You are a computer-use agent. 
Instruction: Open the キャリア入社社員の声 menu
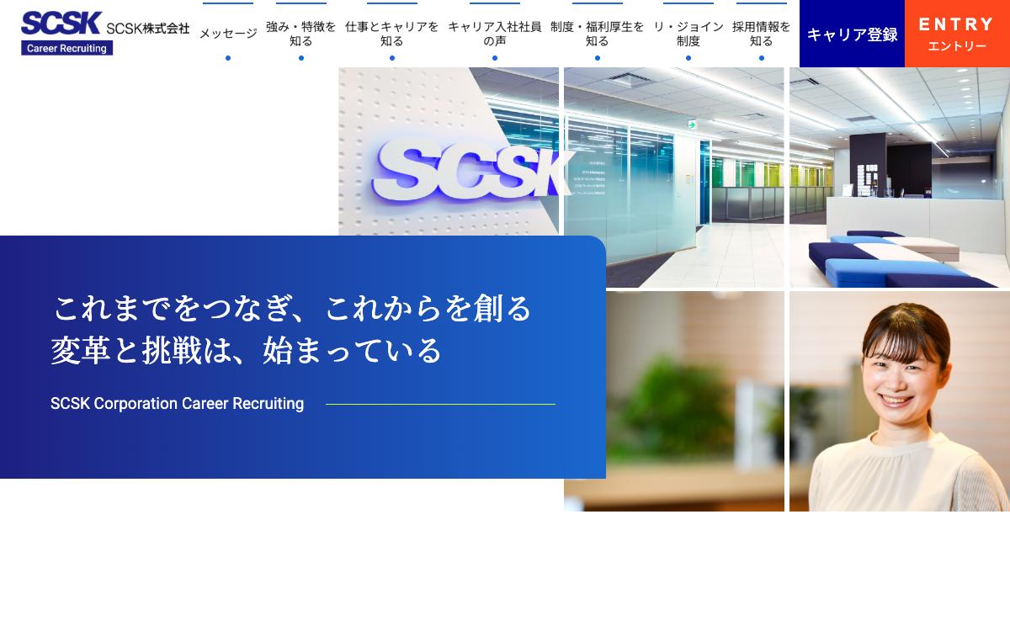point(495,34)
